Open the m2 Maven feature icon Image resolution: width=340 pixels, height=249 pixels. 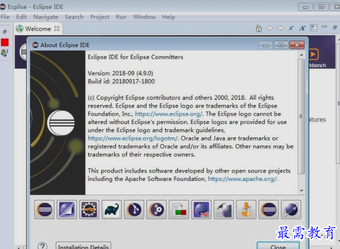coord(201,210)
